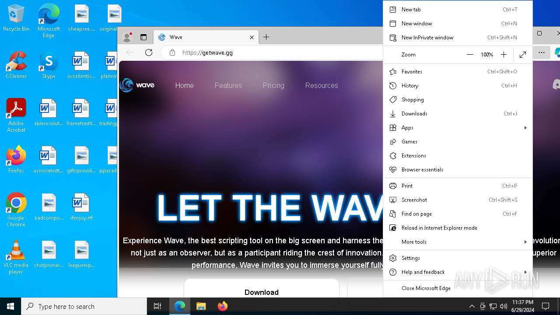The width and height of the screenshot is (560, 315).
Task: Open New tab from Edge menu
Action: pyautogui.click(x=458, y=10)
